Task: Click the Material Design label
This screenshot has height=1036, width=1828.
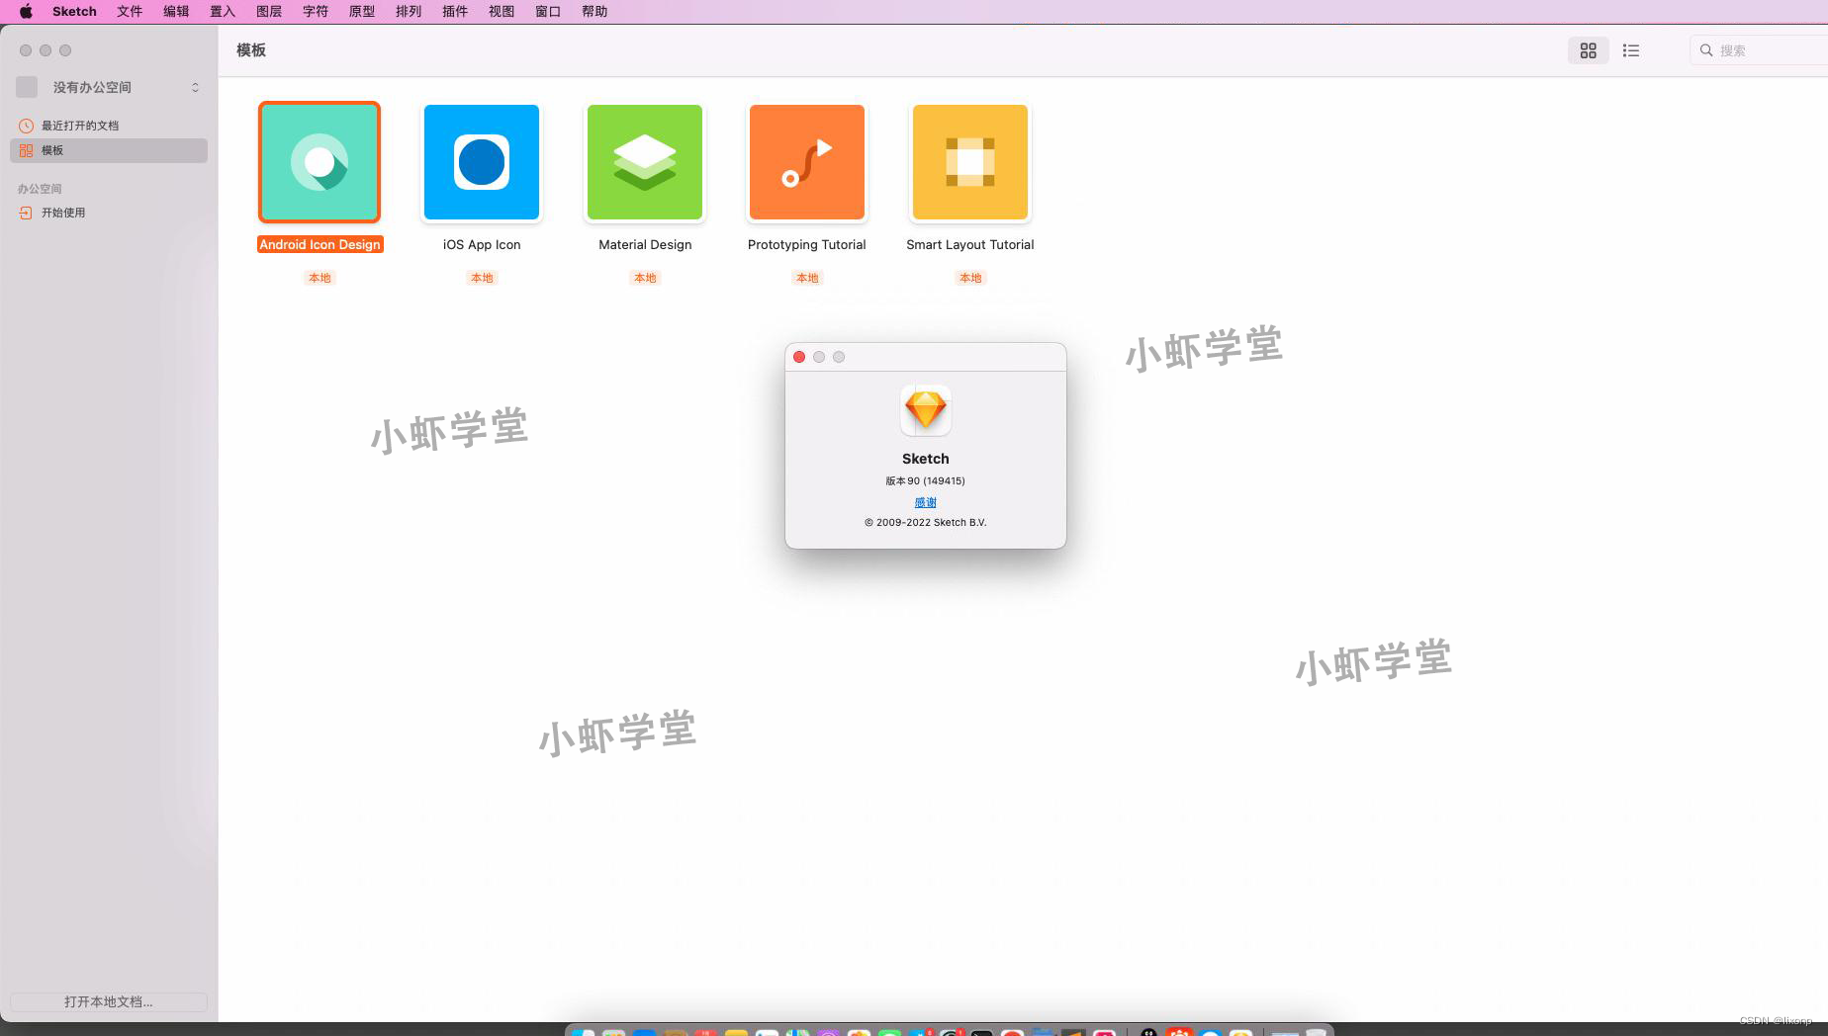Action: pyautogui.click(x=645, y=244)
